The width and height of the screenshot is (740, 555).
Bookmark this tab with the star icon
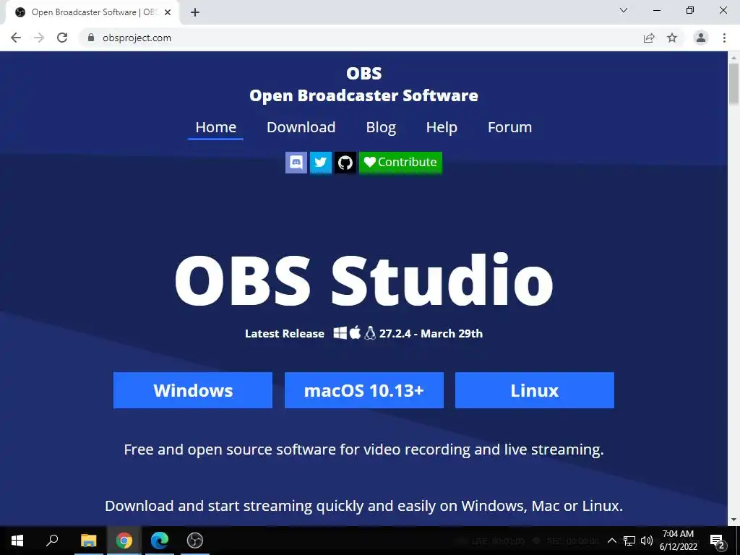pyautogui.click(x=672, y=38)
